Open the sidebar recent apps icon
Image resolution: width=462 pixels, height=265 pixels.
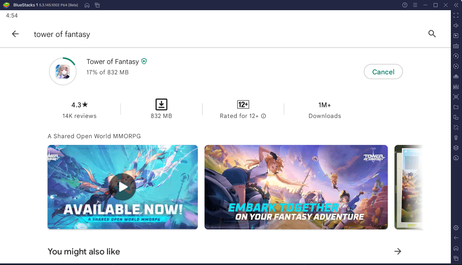click(456, 258)
